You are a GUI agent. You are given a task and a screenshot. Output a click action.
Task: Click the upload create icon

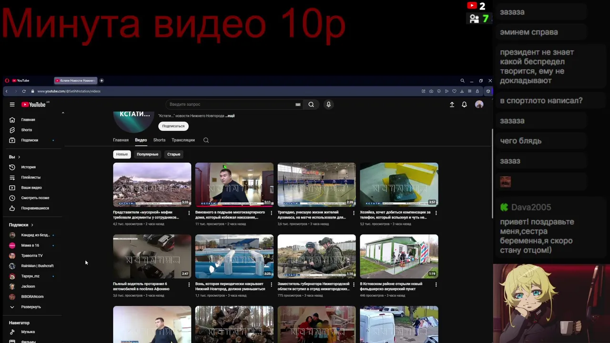point(452,104)
